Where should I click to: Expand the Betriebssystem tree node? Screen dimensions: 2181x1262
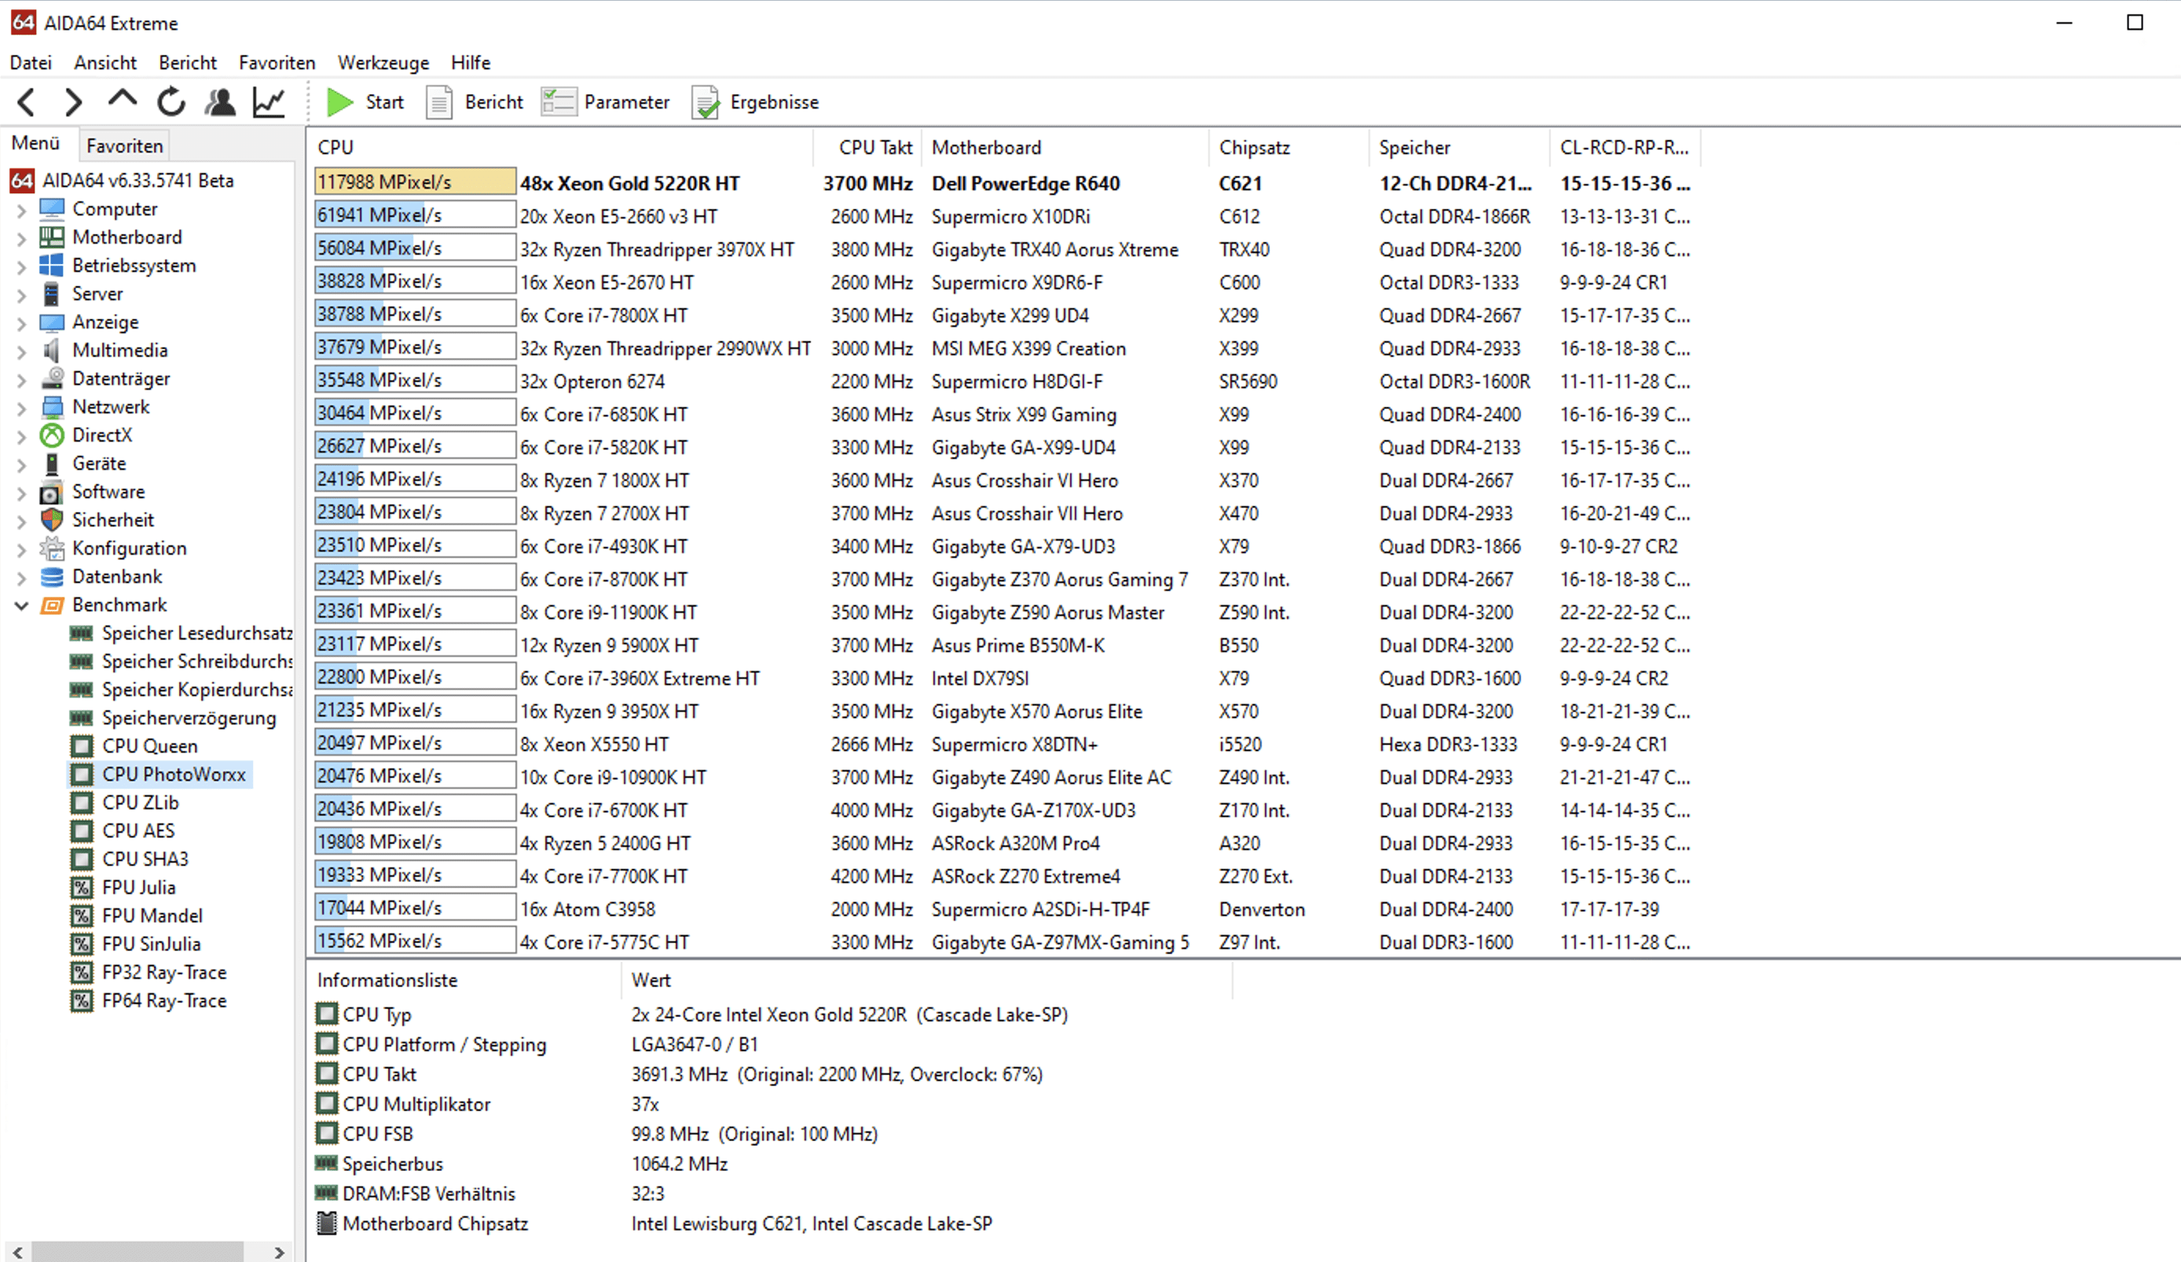pyautogui.click(x=23, y=266)
